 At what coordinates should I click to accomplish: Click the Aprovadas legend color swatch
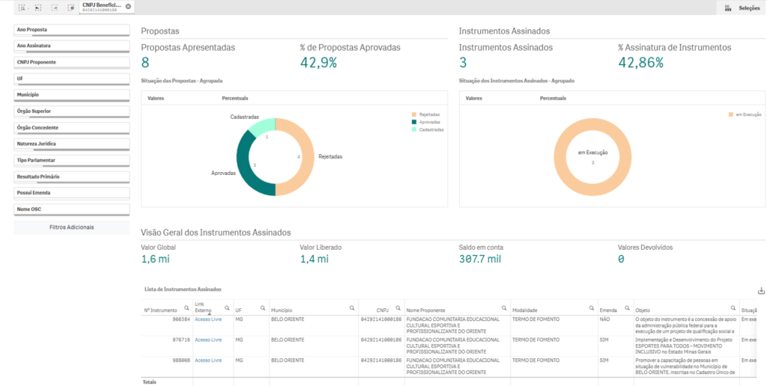(x=413, y=122)
